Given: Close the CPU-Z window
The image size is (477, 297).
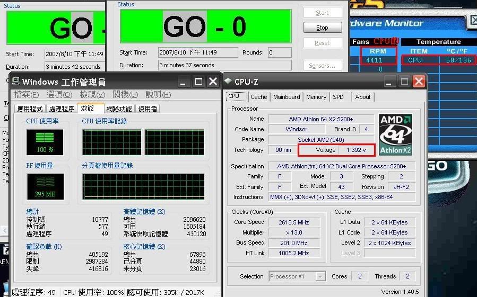Looking at the screenshot, I should coord(419,82).
